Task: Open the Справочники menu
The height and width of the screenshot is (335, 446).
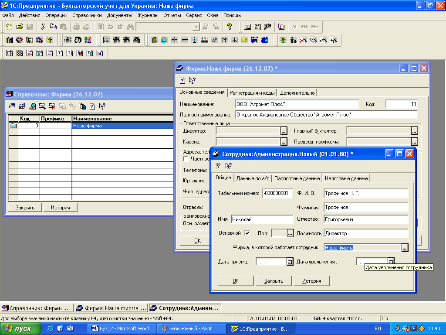Action: point(87,15)
